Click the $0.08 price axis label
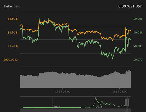 (x=137, y=46)
